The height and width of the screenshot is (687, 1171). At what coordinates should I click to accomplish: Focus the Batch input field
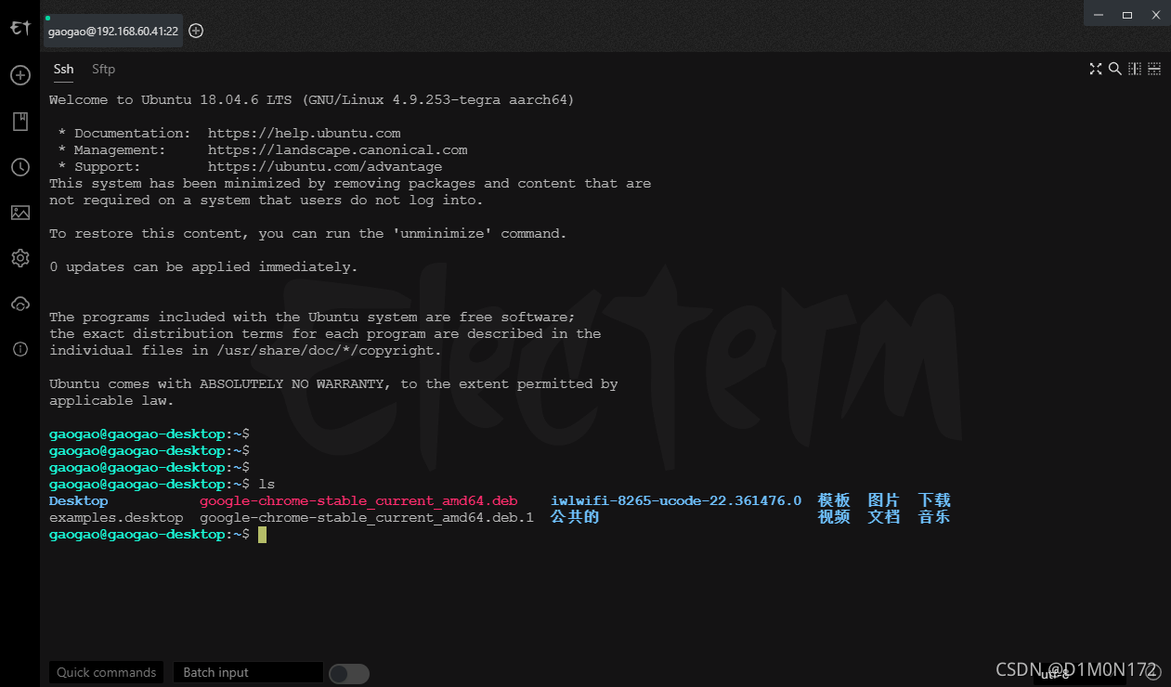(x=248, y=672)
